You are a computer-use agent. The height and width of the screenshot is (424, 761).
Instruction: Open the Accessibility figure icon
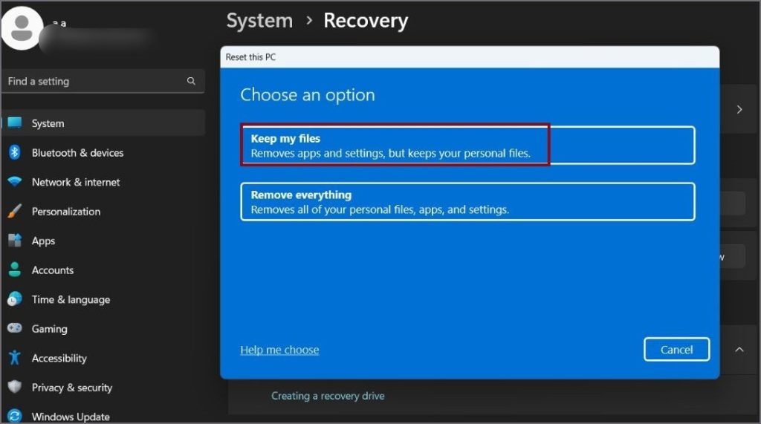[15, 358]
